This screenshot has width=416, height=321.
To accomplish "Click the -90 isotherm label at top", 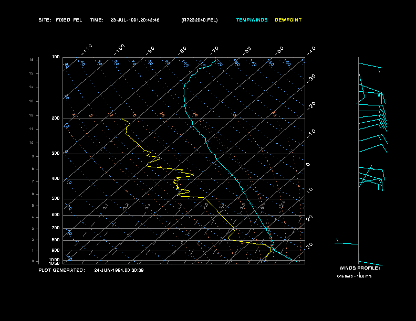I will click(150, 51).
